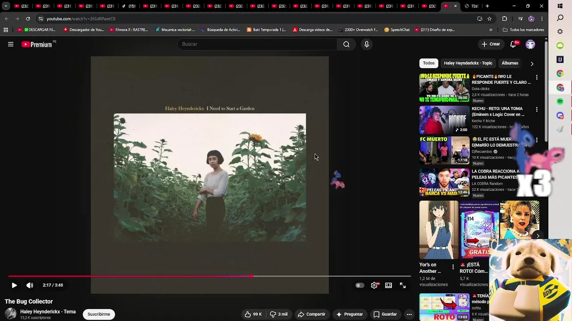This screenshot has width=572, height=321.
Task: Open tab search dropdown in Chrome
Action: [x=6, y=6]
